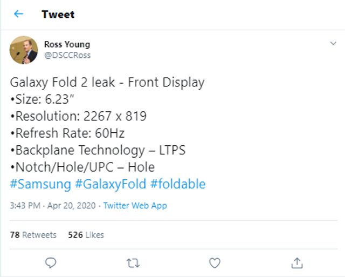Image resolution: width=345 pixels, height=277 pixels.
Task: Click the back arrow icon
Action: tap(19, 14)
